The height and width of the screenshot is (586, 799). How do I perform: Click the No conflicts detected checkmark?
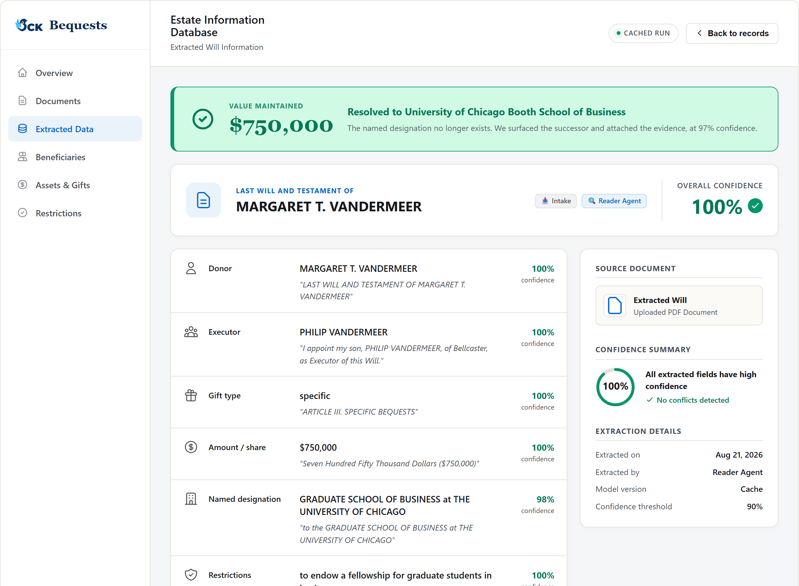649,400
